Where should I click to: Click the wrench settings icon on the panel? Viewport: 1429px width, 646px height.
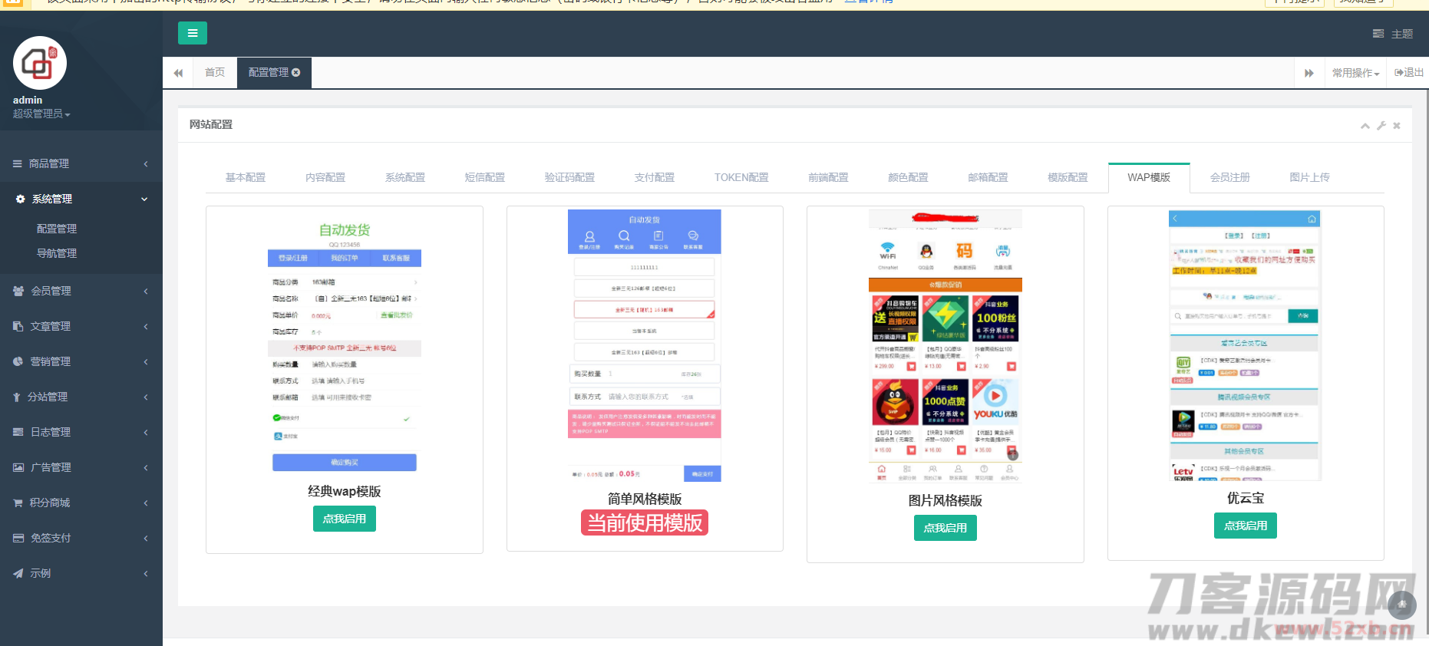(x=1381, y=126)
